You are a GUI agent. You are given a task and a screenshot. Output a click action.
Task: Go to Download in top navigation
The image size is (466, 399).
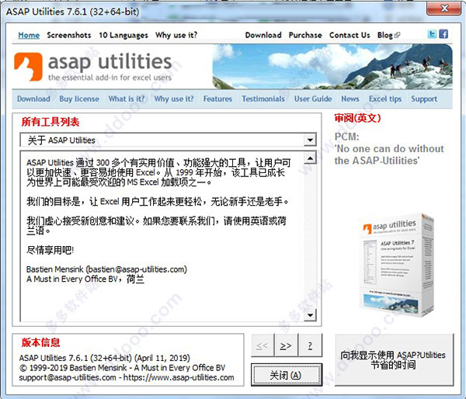263,35
